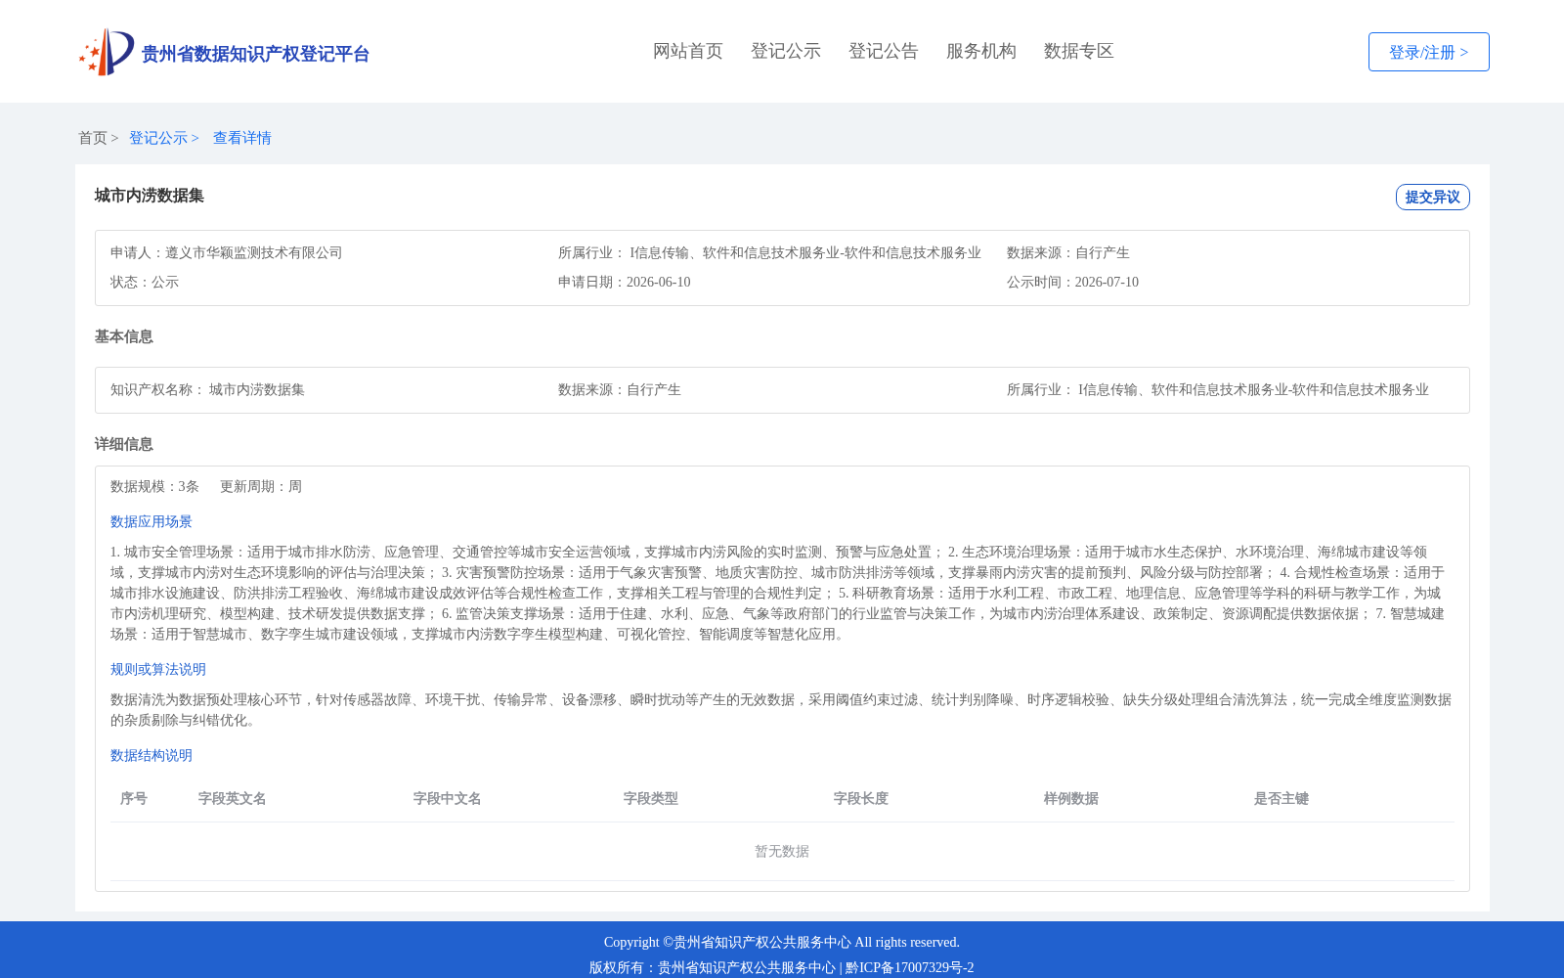Click 知识产权名称： 城市内涝数据集 field

click(x=207, y=389)
